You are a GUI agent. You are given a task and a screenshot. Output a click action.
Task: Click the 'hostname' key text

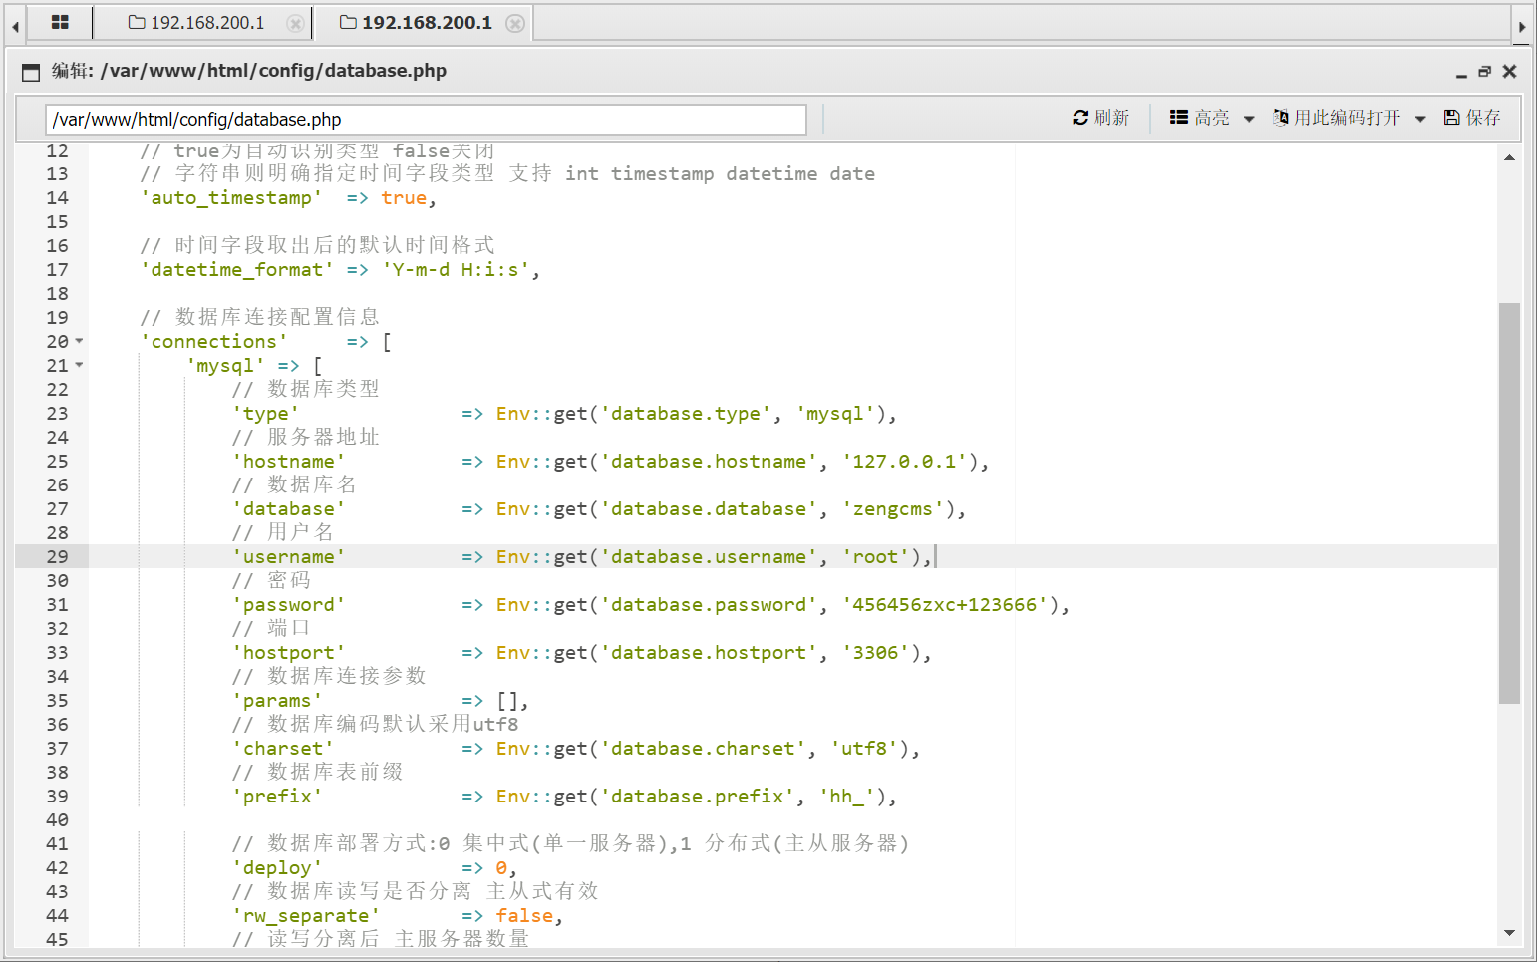tap(288, 462)
